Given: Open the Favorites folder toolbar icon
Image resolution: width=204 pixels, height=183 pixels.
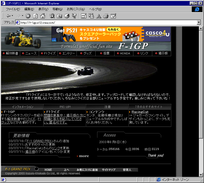Looking at the screenshot, I should click(59, 16).
